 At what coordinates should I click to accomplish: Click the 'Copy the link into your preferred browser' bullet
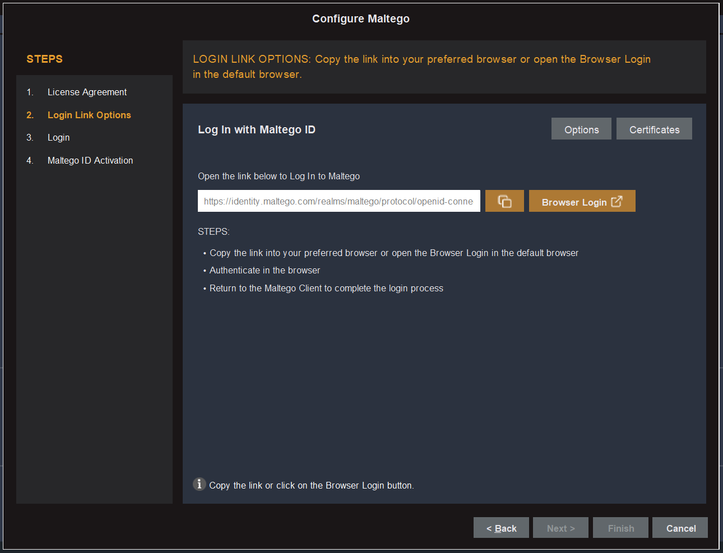tap(394, 253)
